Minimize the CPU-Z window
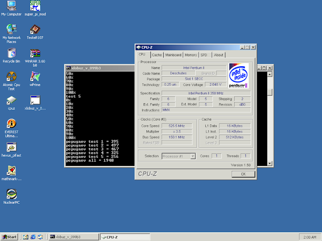The height and width of the screenshot is (241, 322). 242,47
